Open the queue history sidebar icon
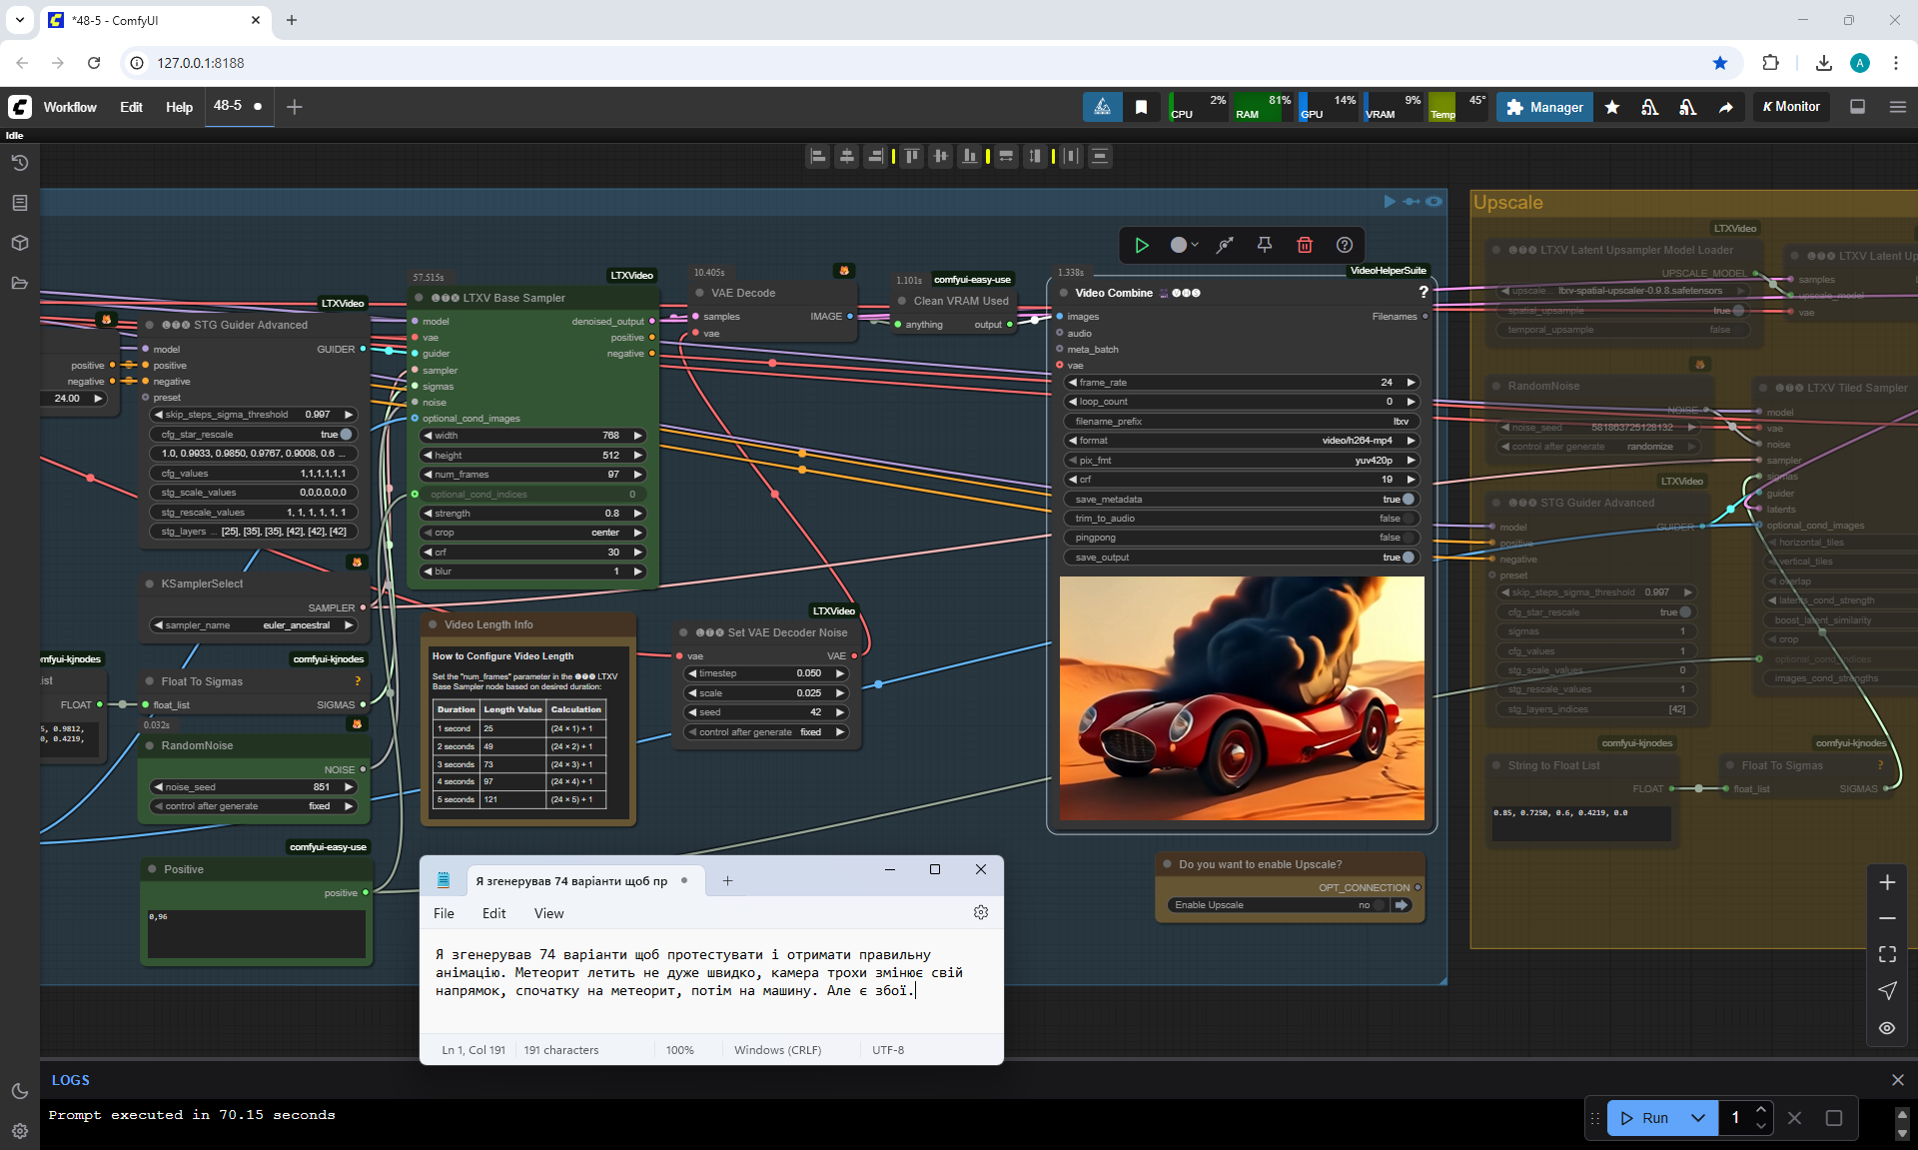This screenshot has height=1150, width=1918. click(x=19, y=163)
